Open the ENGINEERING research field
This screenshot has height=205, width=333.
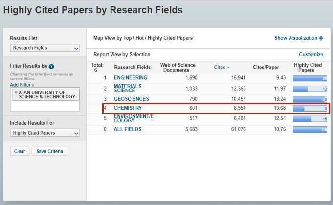coord(131,78)
